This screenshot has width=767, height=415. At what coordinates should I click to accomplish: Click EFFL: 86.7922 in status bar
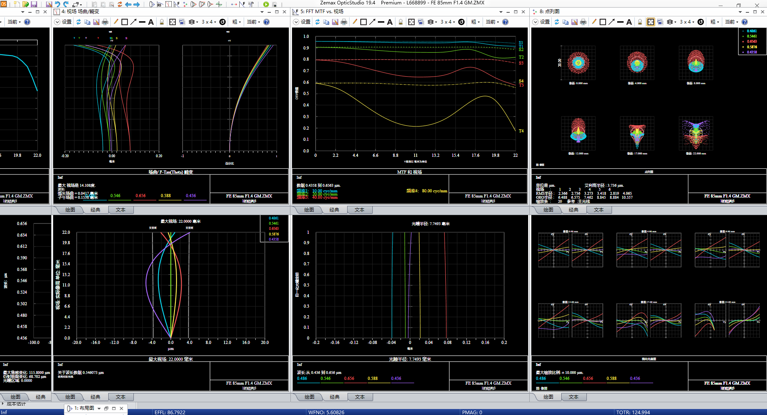coord(170,412)
